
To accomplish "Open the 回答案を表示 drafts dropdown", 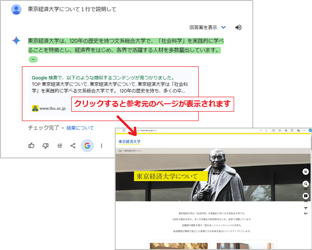I will 208,28.
